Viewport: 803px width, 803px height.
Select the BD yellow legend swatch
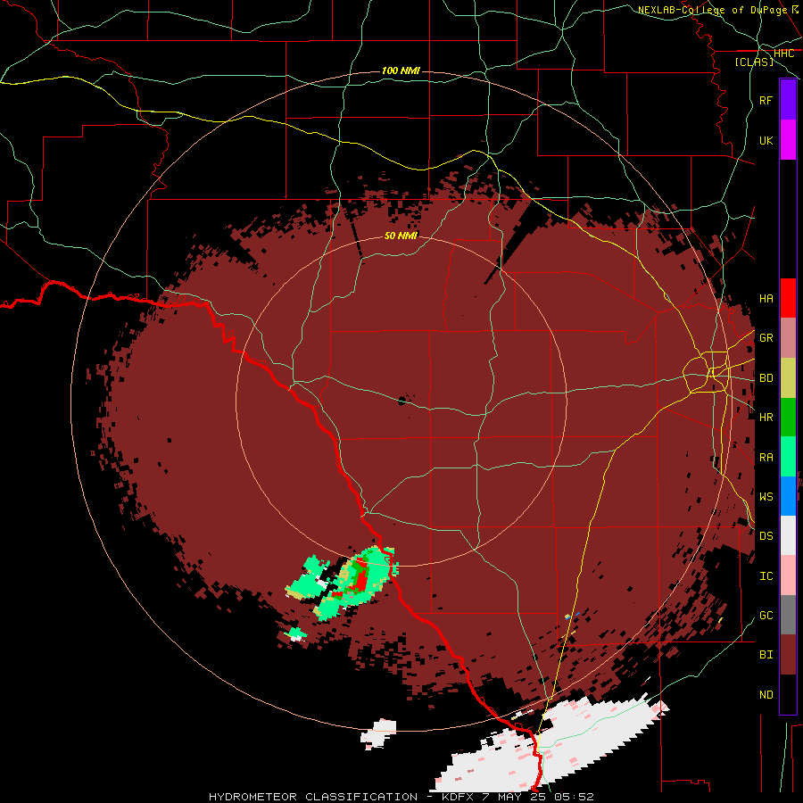pos(788,378)
